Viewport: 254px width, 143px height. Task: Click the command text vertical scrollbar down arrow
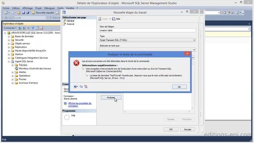pos(192,108)
